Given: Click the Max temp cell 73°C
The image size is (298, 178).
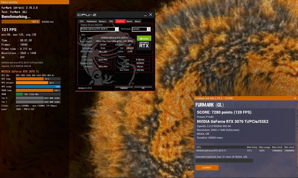Looking at the screenshot, I should 249,151.
